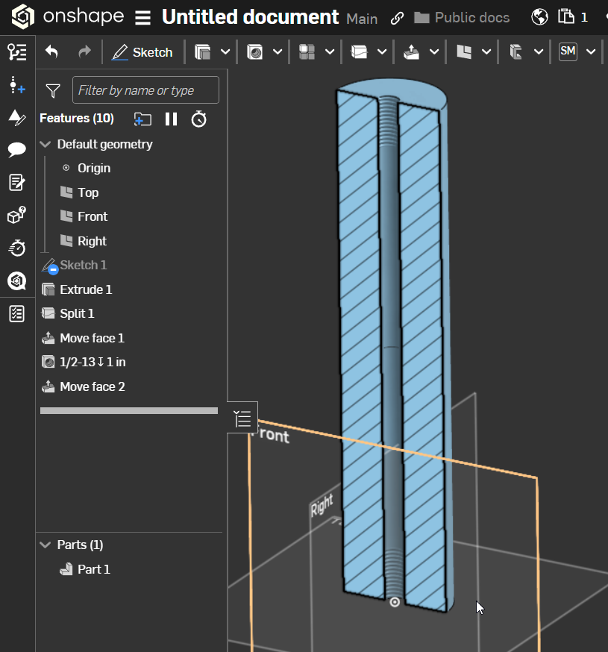Select Part 1 in parts list

(x=93, y=569)
